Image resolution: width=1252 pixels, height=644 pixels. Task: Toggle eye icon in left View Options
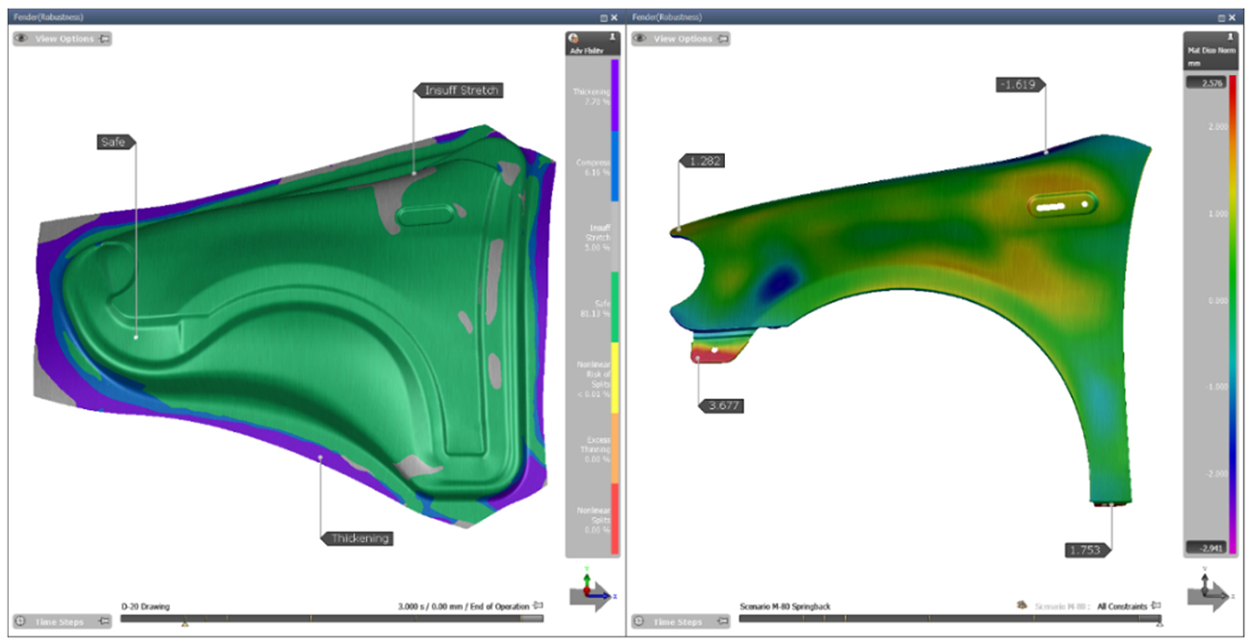(22, 39)
